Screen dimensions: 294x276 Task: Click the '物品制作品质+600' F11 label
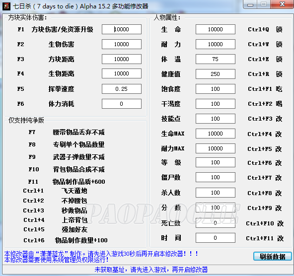(x=79, y=182)
